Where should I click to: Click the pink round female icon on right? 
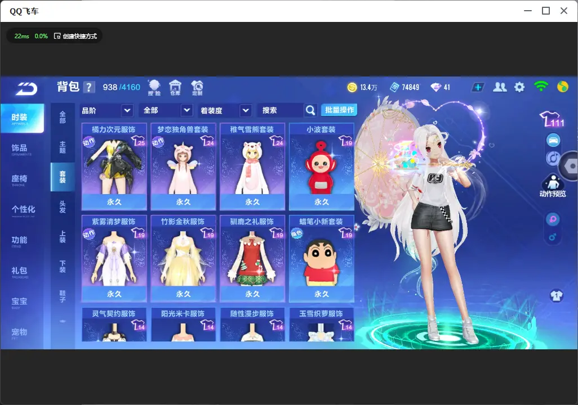(x=553, y=219)
